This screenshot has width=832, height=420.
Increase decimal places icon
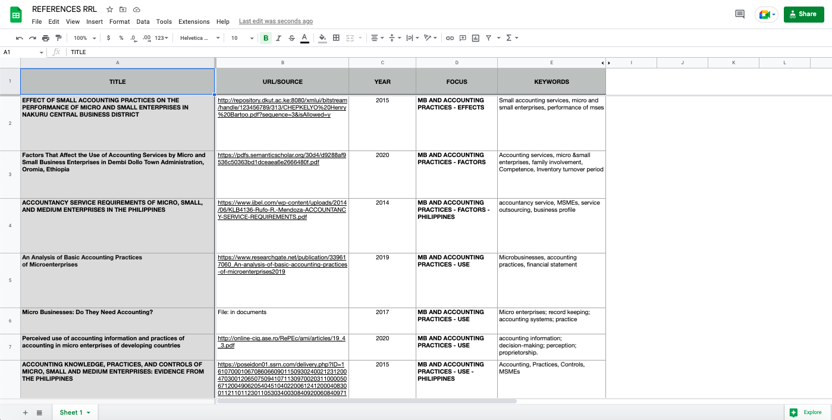(x=146, y=38)
